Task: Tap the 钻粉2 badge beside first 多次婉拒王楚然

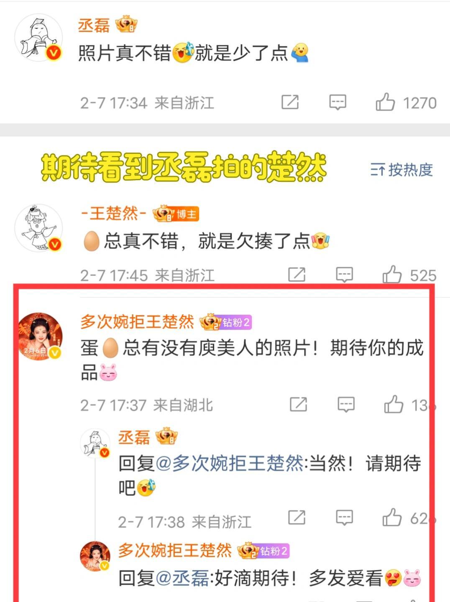Action: pos(236,322)
